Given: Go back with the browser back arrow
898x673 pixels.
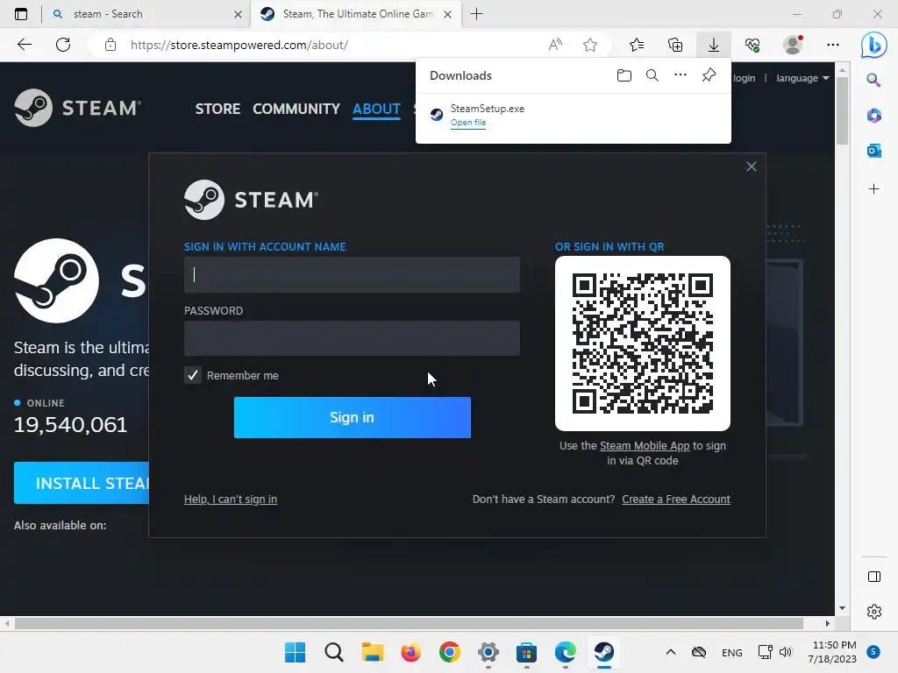Looking at the screenshot, I should point(24,45).
